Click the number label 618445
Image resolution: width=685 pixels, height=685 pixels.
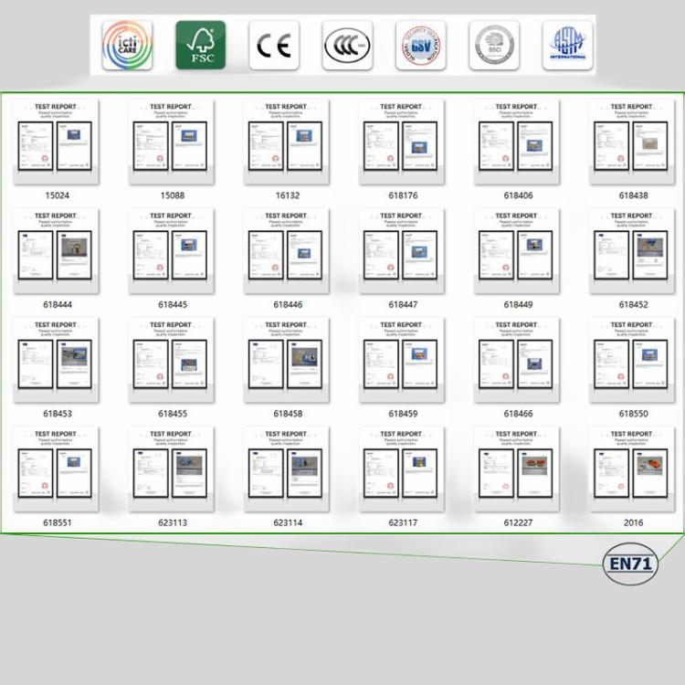coord(172,304)
